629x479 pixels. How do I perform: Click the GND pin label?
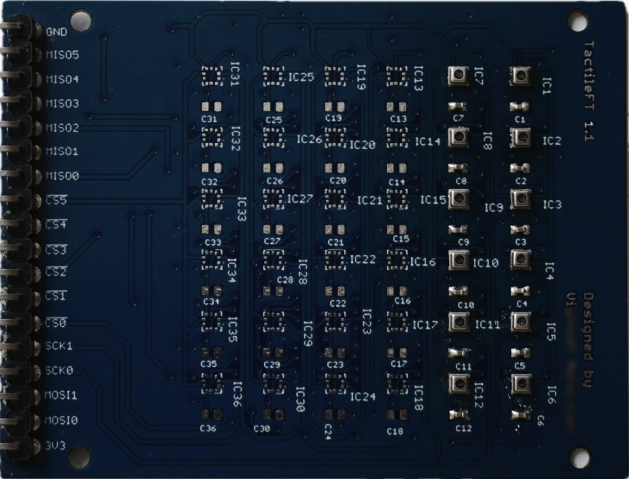(57, 32)
